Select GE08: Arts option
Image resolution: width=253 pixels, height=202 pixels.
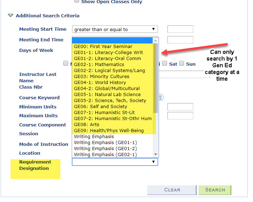point(112,124)
